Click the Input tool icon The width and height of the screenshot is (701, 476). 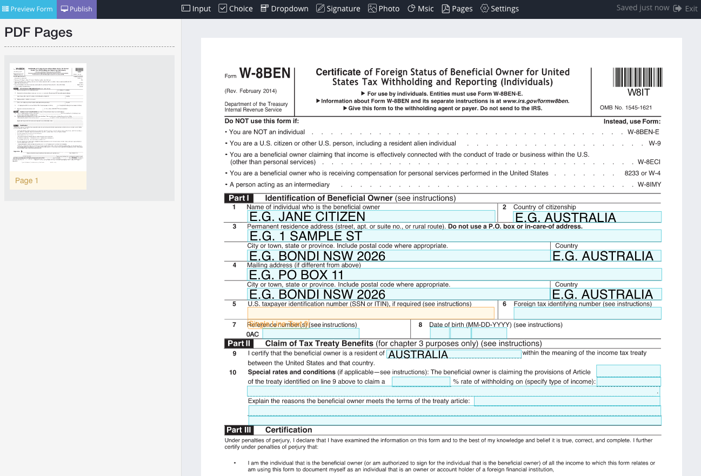[x=186, y=9]
